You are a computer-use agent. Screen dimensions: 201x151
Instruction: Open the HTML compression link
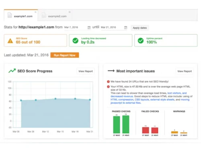point(122,99)
